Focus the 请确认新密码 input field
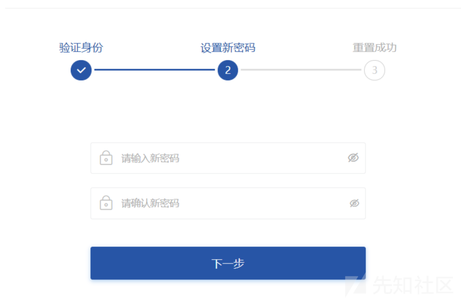 pyautogui.click(x=228, y=203)
